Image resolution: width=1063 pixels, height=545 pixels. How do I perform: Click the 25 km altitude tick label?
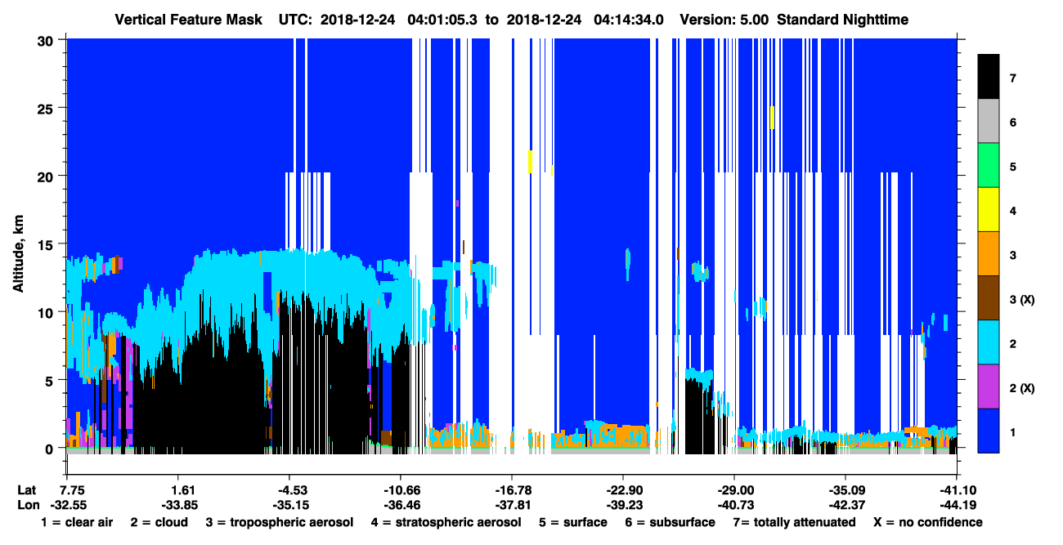47,108
